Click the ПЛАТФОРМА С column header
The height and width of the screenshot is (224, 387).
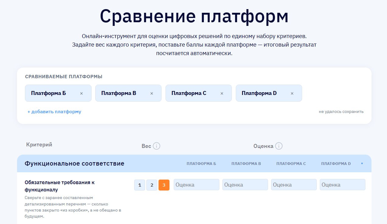click(x=291, y=164)
